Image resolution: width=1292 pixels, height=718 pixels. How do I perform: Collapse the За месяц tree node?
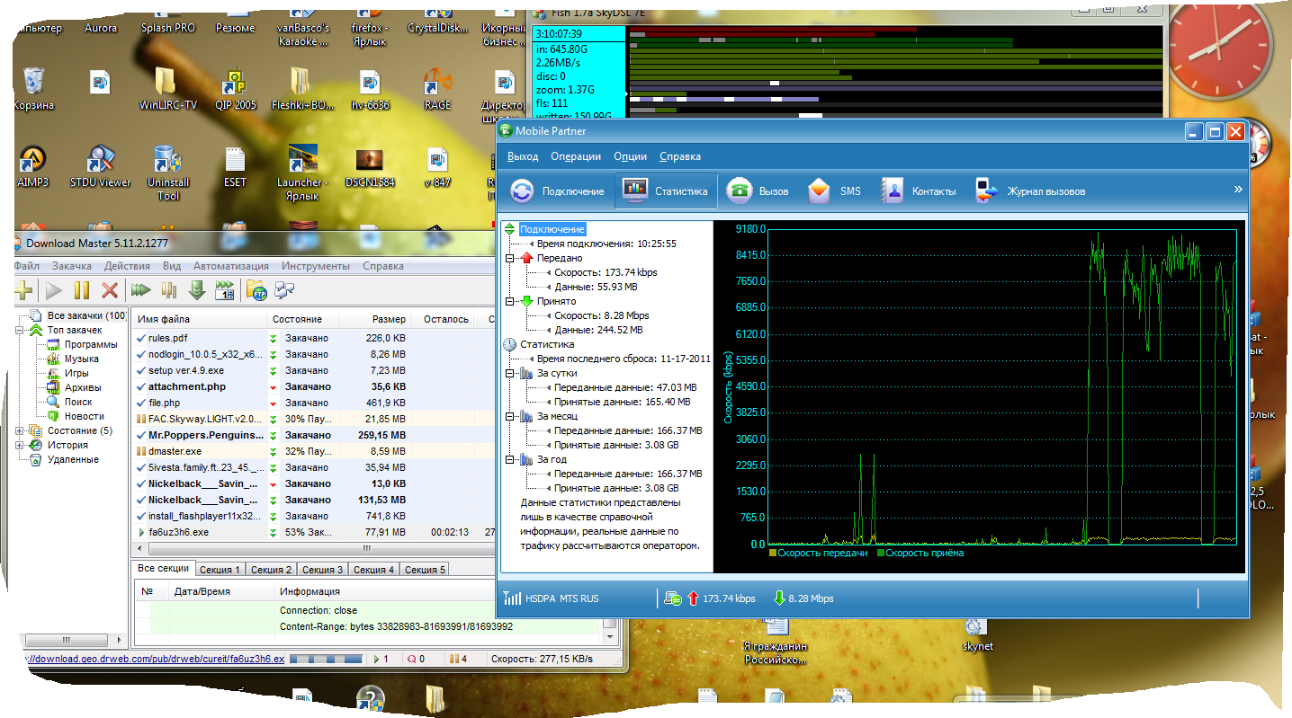coord(510,416)
